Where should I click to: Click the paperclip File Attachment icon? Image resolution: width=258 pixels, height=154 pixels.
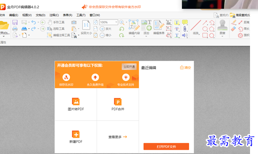185,29
